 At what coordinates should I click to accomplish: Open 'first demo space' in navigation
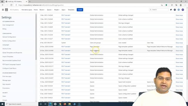pyautogui.click(x=27, y=10)
